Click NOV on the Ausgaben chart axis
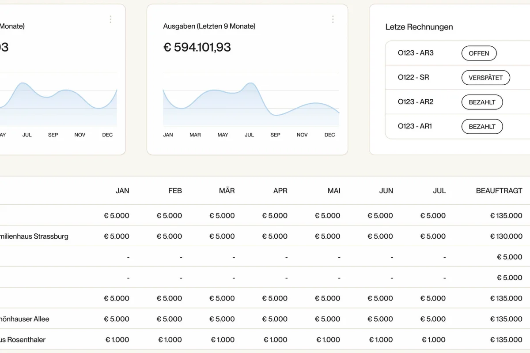This screenshot has width=530, height=353. click(x=302, y=135)
